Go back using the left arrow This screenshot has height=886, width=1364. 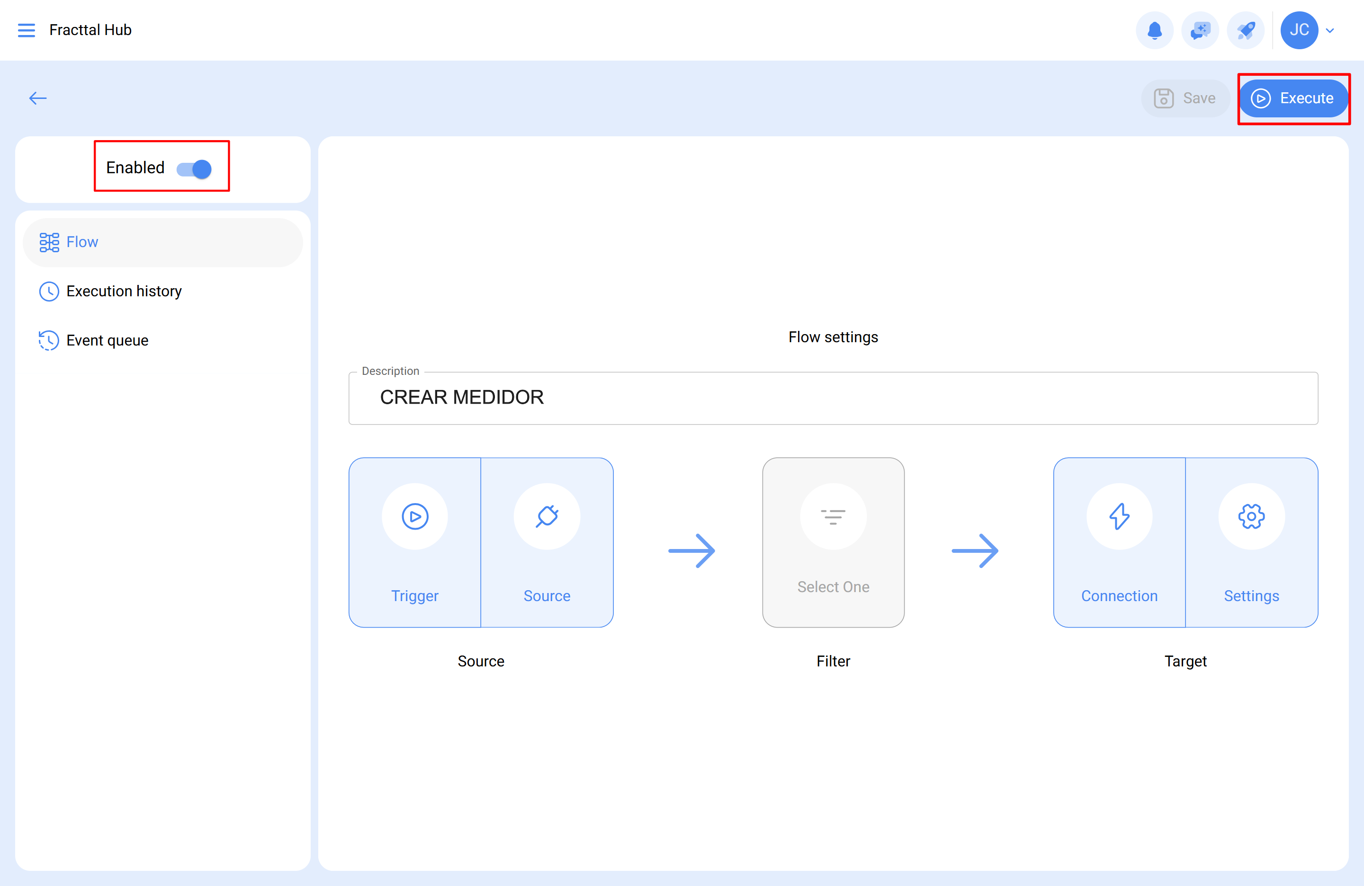click(38, 98)
